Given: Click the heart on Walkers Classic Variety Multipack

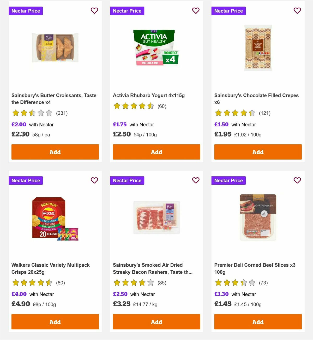Looking at the screenshot, I should (x=94, y=180).
